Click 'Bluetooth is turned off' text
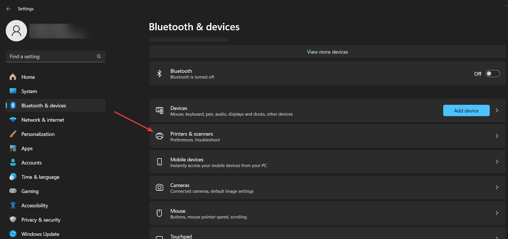Screen dimensions: 508x239 (x=192, y=77)
